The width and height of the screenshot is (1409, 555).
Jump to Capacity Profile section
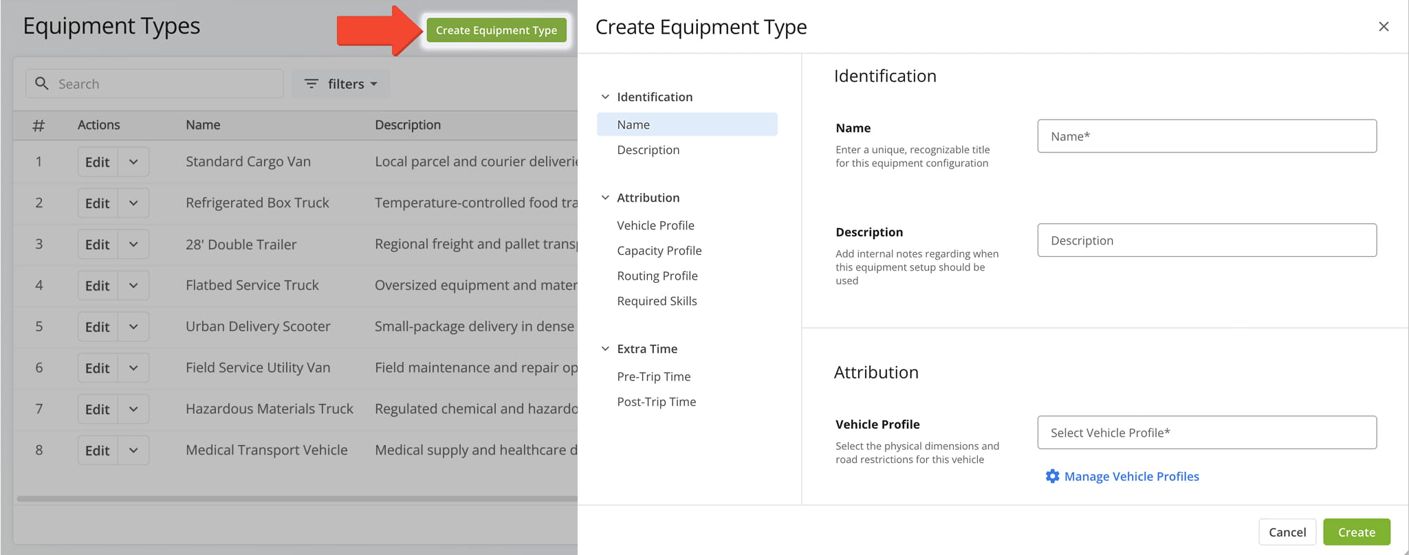click(659, 251)
